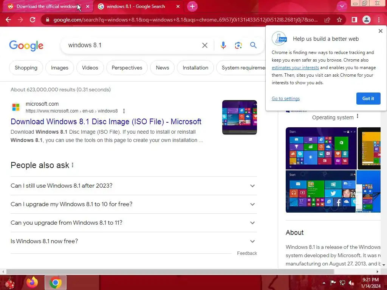
Task: Open a new tab with the plus button
Action: [192, 6]
